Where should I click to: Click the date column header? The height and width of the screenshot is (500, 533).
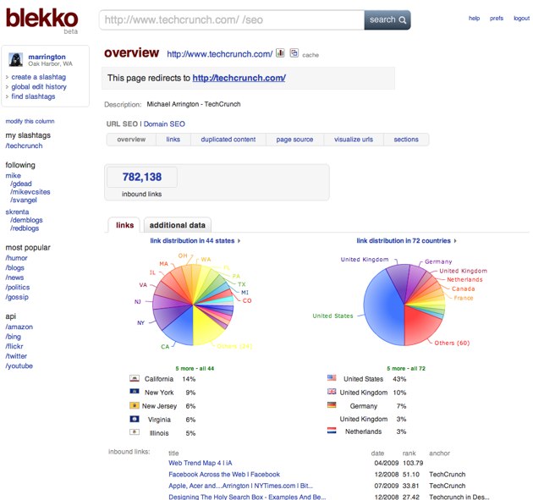(377, 453)
